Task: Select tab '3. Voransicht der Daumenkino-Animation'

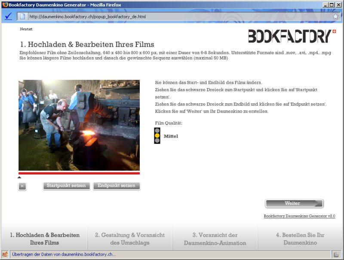Action: [x=215, y=239]
